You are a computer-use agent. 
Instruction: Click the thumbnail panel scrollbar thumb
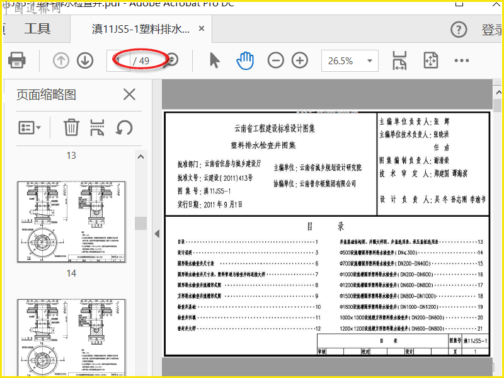(140, 223)
